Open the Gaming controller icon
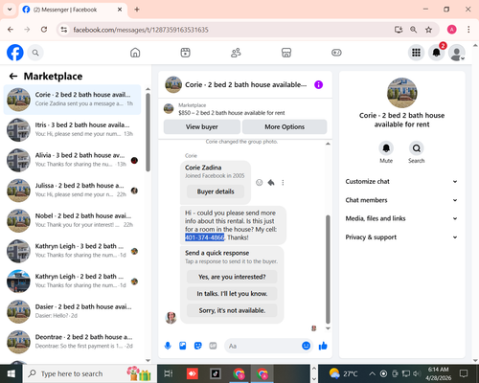The width and height of the screenshot is (479, 383). (336, 53)
